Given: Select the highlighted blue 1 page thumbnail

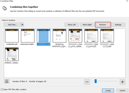Looking at the screenshot, I should tap(44, 36).
